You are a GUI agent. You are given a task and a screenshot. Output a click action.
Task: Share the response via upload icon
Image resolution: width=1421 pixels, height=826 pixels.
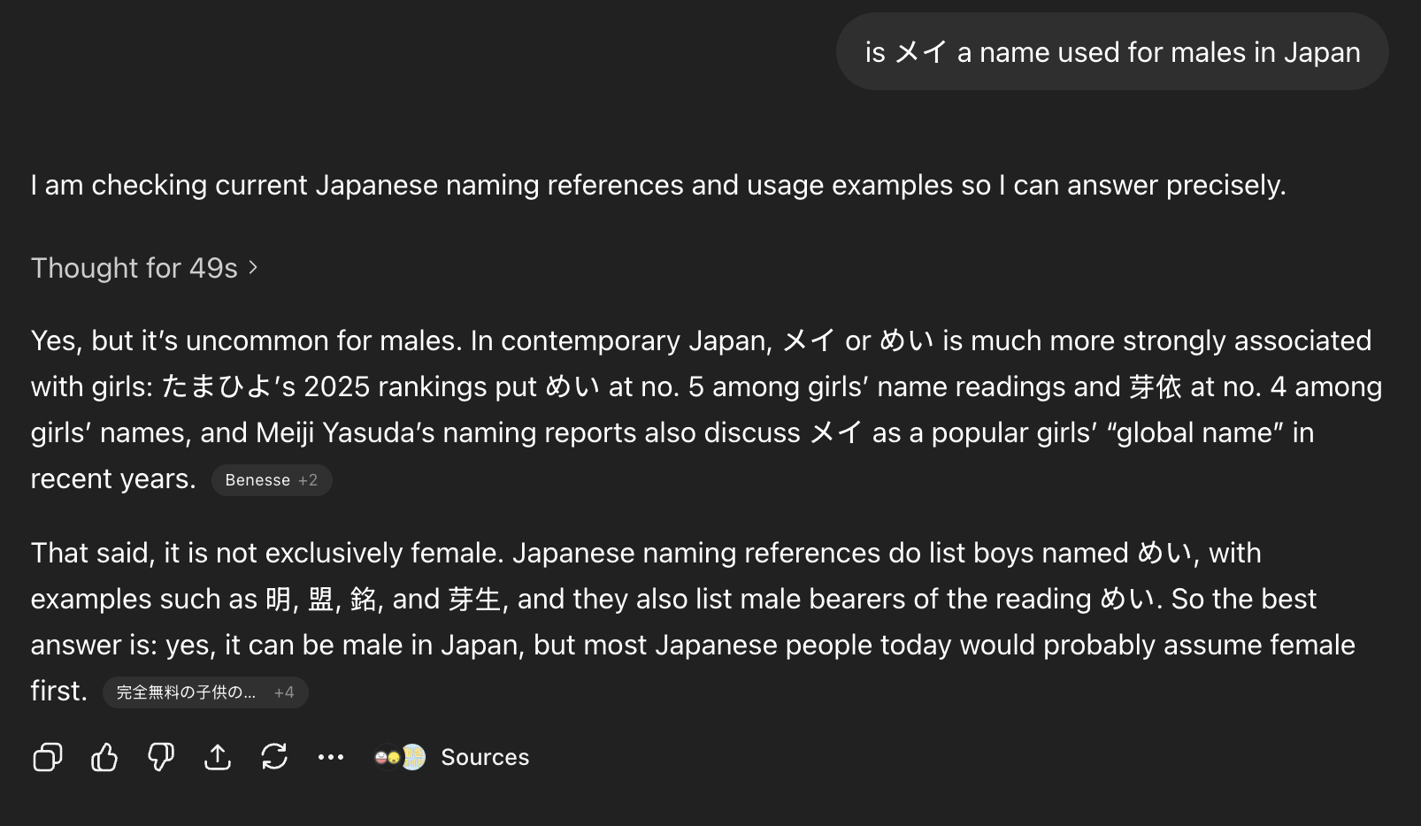coord(218,757)
